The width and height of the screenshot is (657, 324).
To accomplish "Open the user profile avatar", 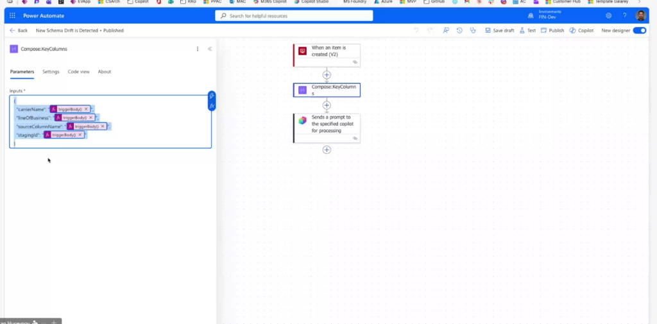I will pos(641,15).
